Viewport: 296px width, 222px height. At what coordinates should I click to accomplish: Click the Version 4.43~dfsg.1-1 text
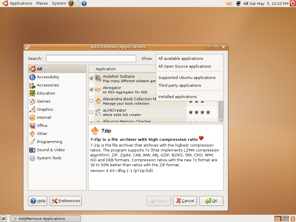tap(121, 171)
